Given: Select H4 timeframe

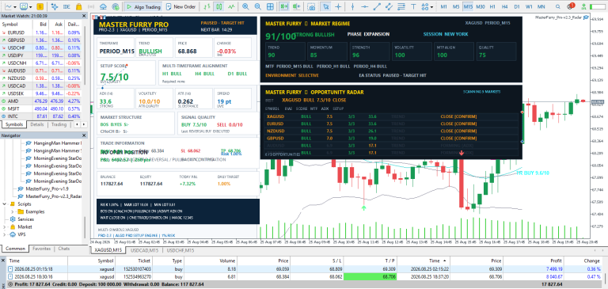Looking at the screenshot, I should (x=504, y=6).
